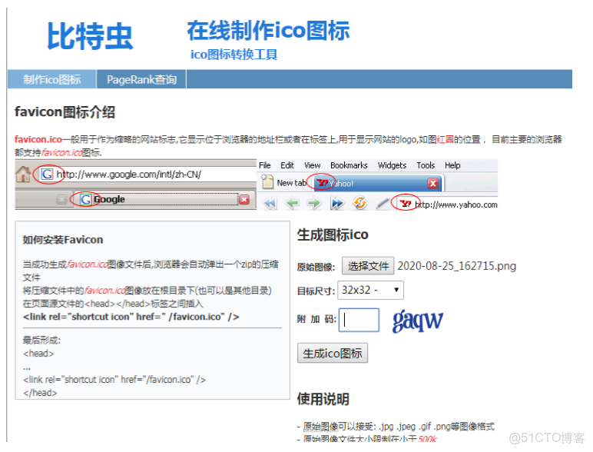Screen dimensions: 593x452
Task: Open the 目标尺寸 32x32 size dropdown
Action: [x=370, y=290]
